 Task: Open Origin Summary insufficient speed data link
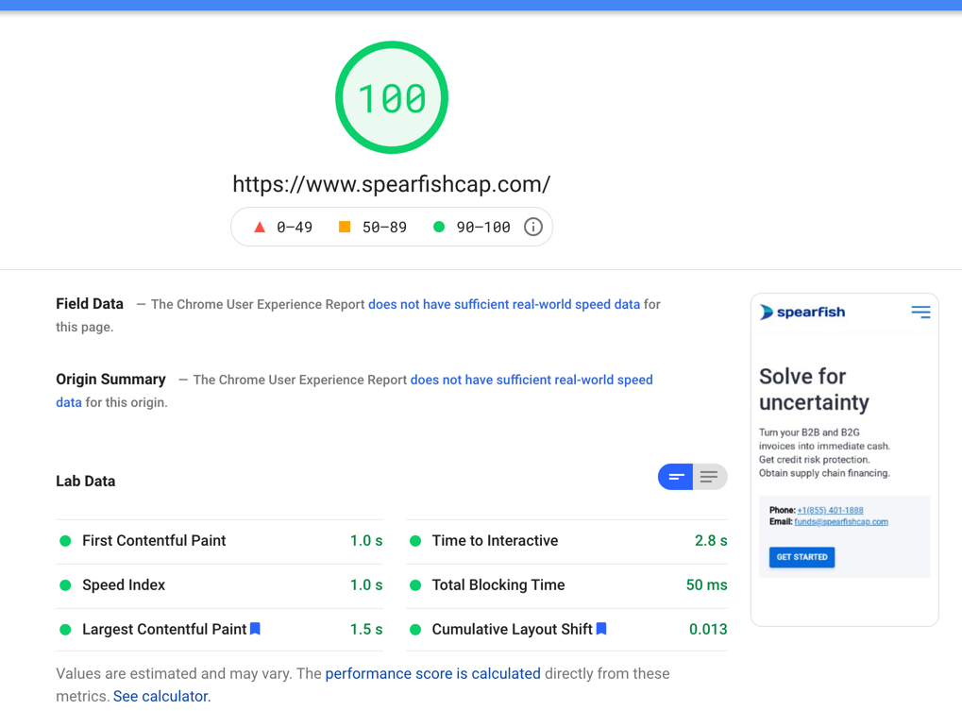[532, 380]
